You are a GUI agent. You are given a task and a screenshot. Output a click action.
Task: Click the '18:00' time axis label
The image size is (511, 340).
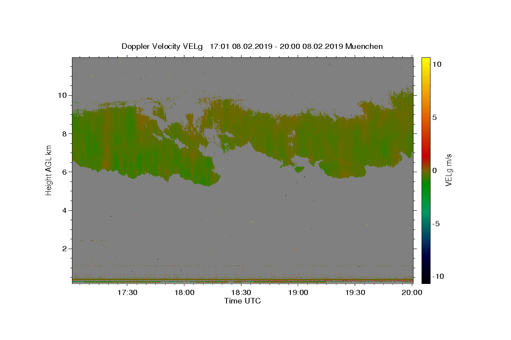[184, 292]
